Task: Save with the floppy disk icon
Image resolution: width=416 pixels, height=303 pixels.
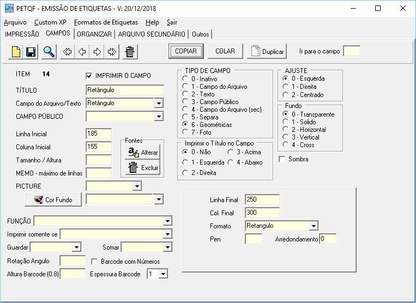Action: (31, 52)
